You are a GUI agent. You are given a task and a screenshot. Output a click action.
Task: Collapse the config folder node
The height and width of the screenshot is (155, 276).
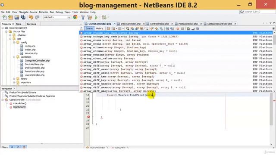[14, 42]
